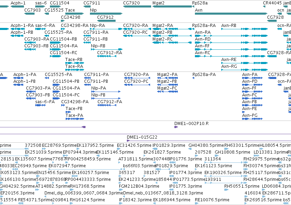Select the EC31426.5prime EST label

click(134, 145)
